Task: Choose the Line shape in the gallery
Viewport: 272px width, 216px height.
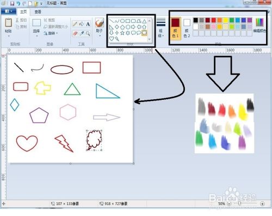Action: point(112,21)
